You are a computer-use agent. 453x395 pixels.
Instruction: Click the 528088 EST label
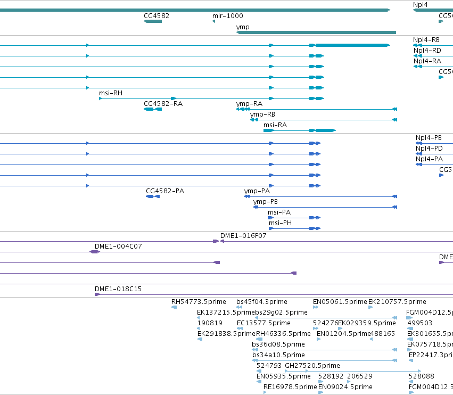pos(421,376)
